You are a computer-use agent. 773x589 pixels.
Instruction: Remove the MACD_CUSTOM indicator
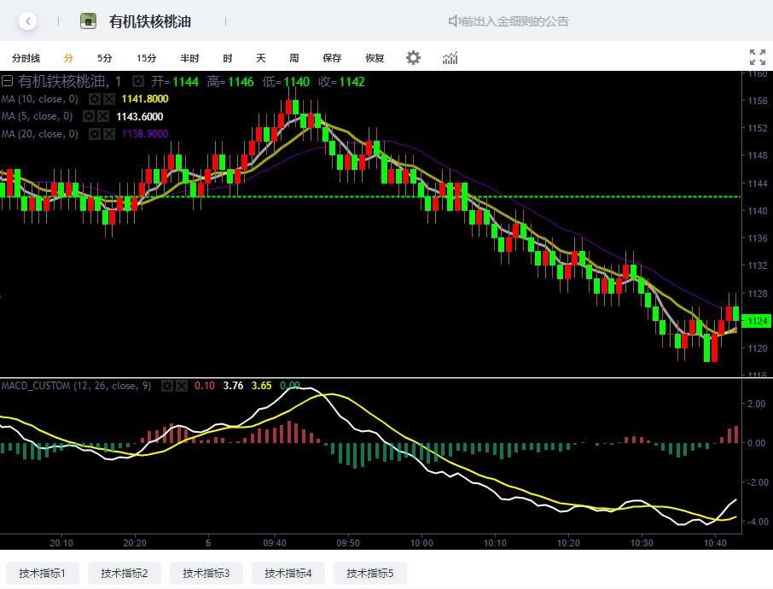click(x=181, y=386)
